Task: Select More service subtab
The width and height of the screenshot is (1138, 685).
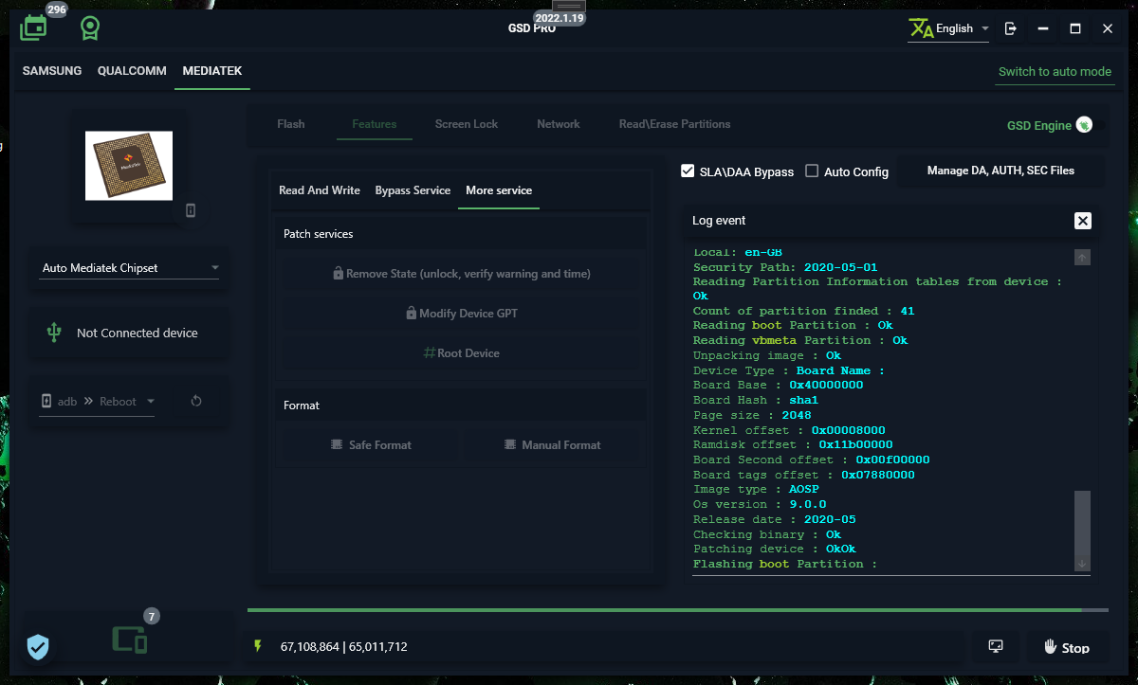Action: pyautogui.click(x=499, y=190)
